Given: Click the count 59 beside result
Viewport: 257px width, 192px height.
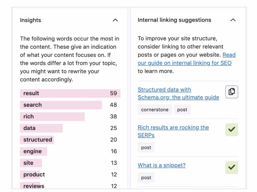Looking at the screenshot, I should coord(114,93).
